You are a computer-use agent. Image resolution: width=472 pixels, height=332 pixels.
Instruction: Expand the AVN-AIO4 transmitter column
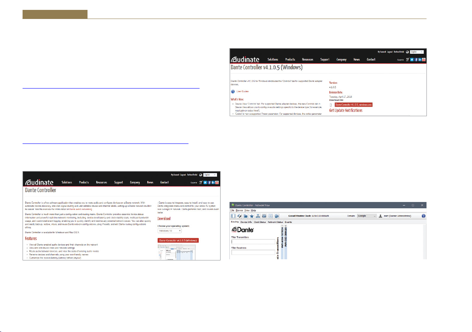click(x=282, y=226)
